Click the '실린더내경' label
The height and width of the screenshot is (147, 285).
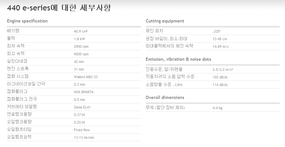[17, 61]
